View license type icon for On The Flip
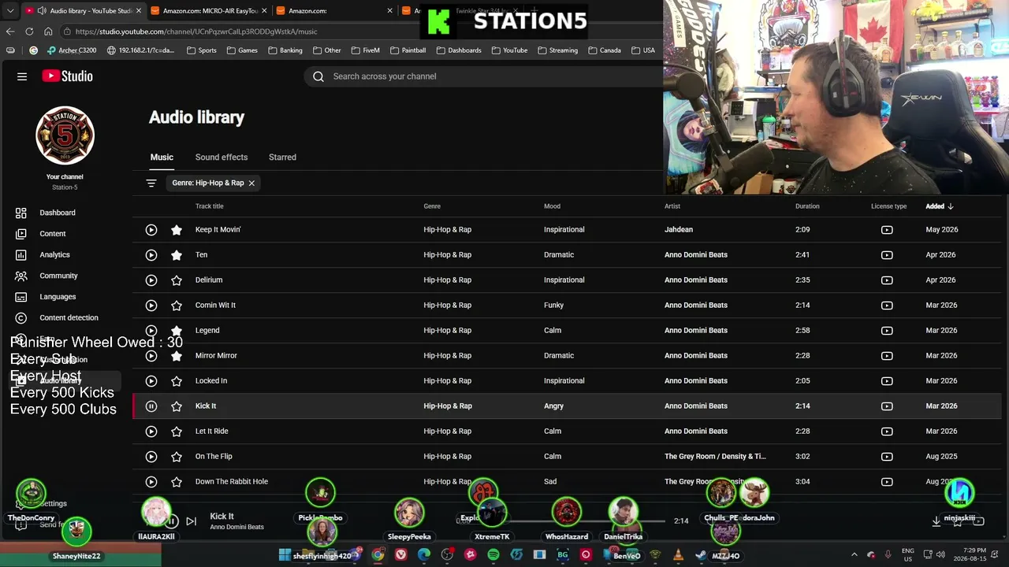The height and width of the screenshot is (567, 1009). (x=887, y=457)
